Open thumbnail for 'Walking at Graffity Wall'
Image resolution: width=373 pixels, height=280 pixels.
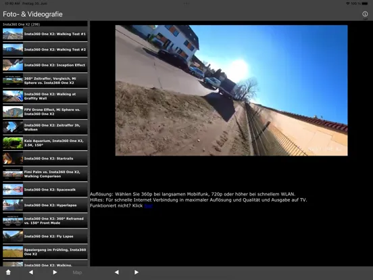click(x=13, y=96)
